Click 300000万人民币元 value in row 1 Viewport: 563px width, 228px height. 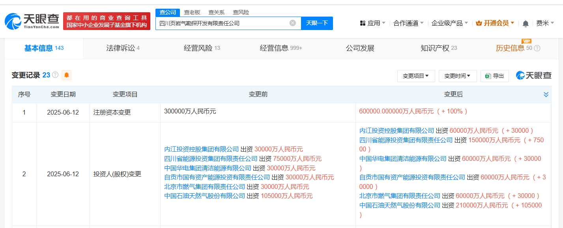190,111
